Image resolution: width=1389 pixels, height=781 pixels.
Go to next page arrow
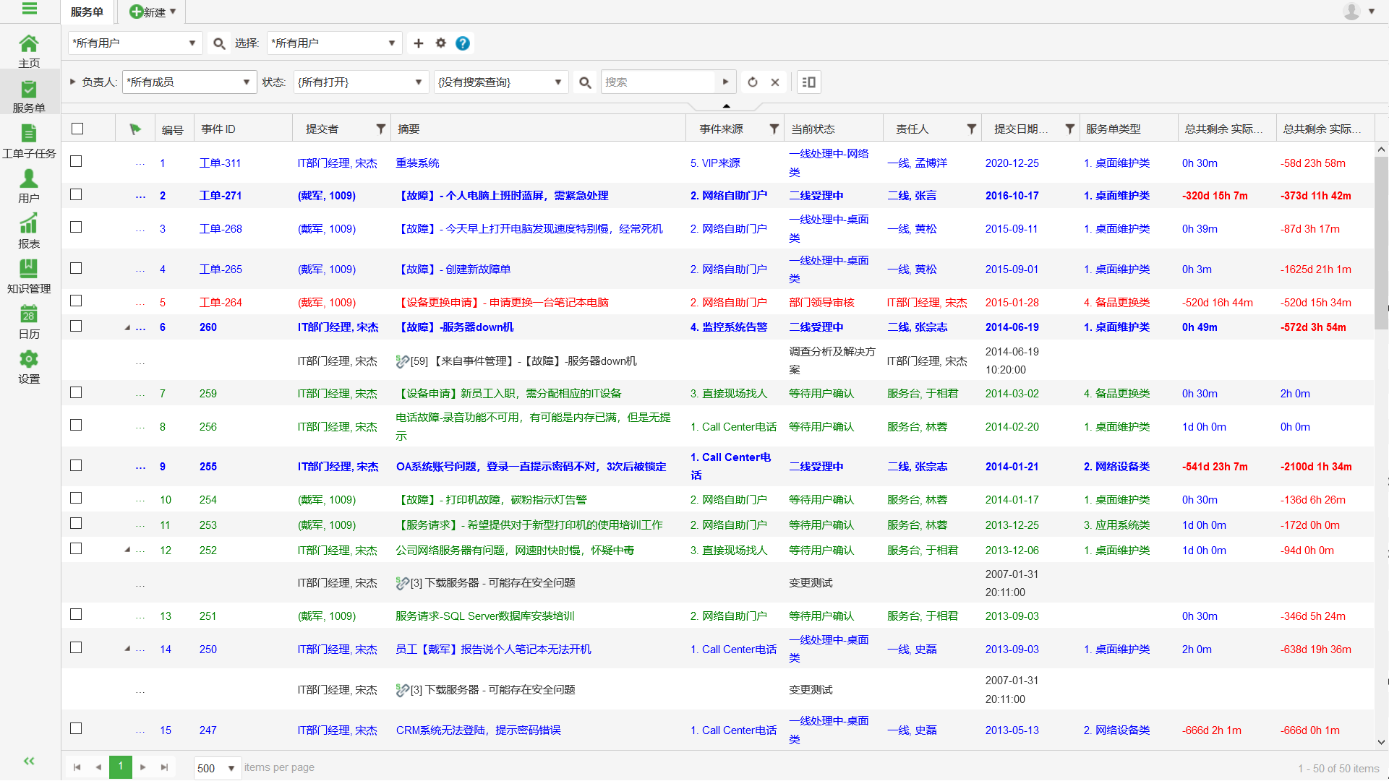coord(143,767)
